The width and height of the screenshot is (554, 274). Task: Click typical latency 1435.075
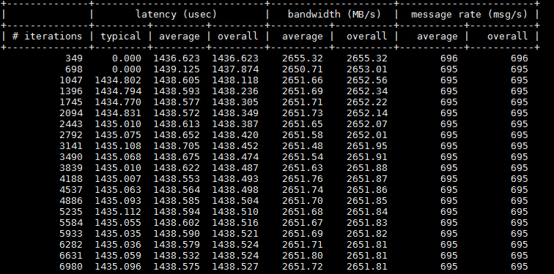(x=118, y=135)
